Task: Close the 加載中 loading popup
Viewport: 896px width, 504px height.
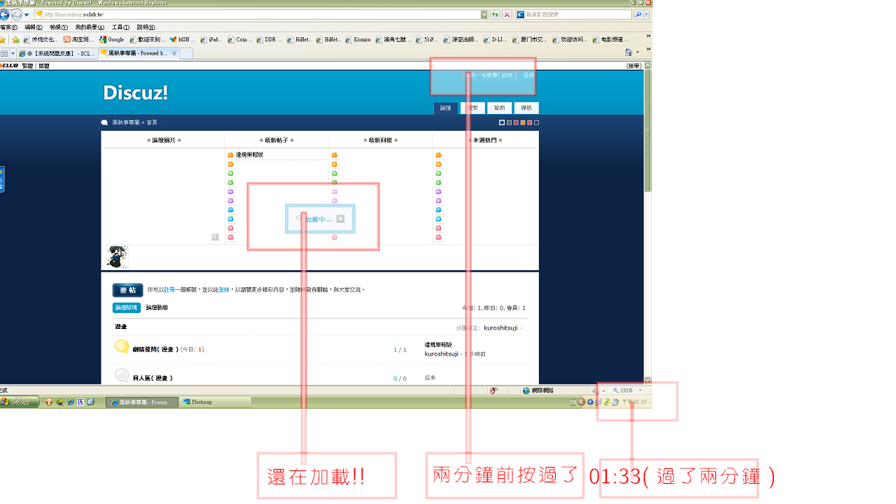Action: 340,219
